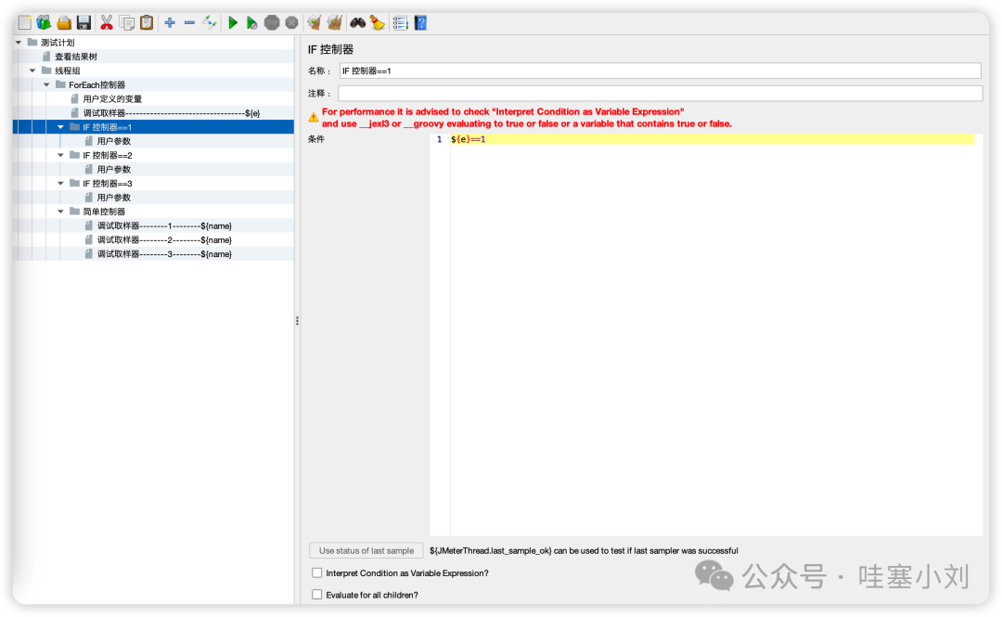Select 用户参数 under IF 控制器==1
The height and width of the screenshot is (617, 1002).
114,141
